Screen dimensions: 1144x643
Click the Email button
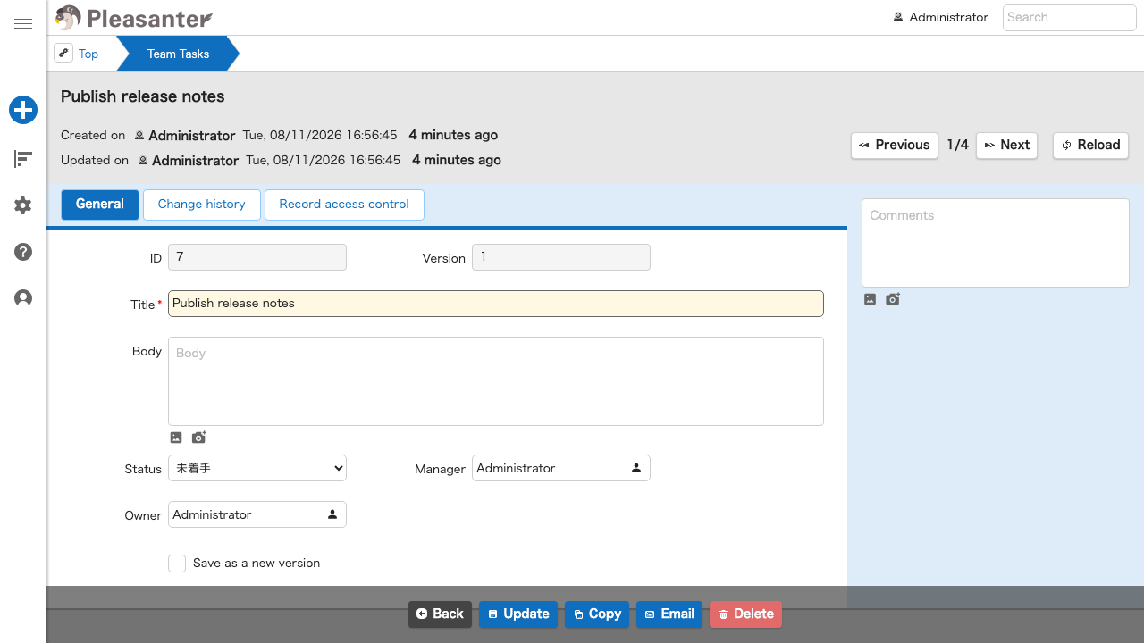[669, 614]
